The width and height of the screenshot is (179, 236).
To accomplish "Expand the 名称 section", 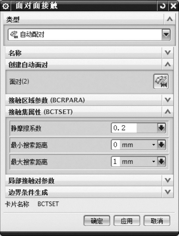I will click(168, 53).
